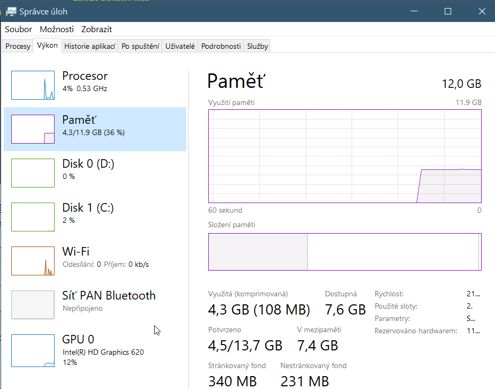This screenshot has height=389, width=495.
Task: Click the 4,3/11,9 GB (36 %) text
Action: tap(94, 132)
